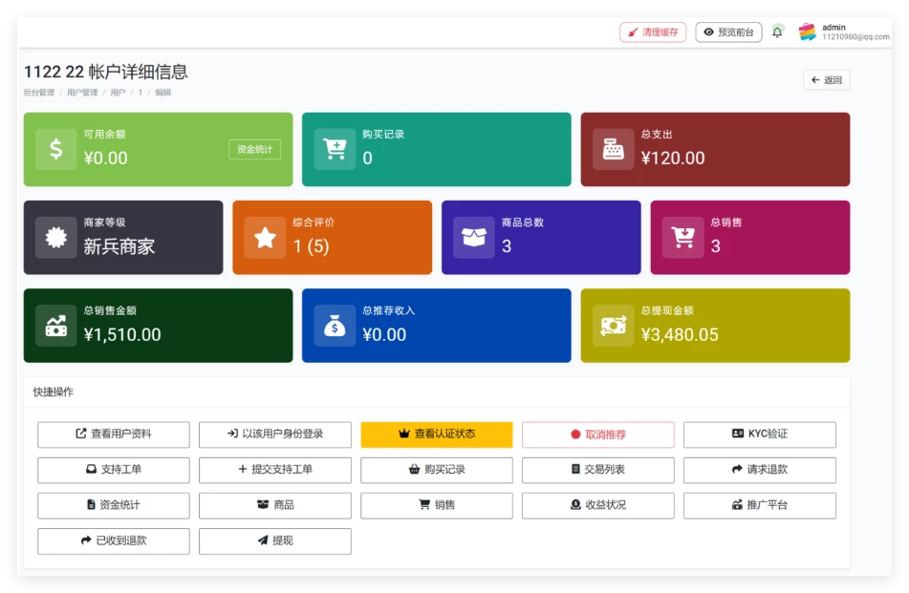Click the star rating icon
Image resolution: width=909 pixels, height=593 pixels.
click(265, 238)
